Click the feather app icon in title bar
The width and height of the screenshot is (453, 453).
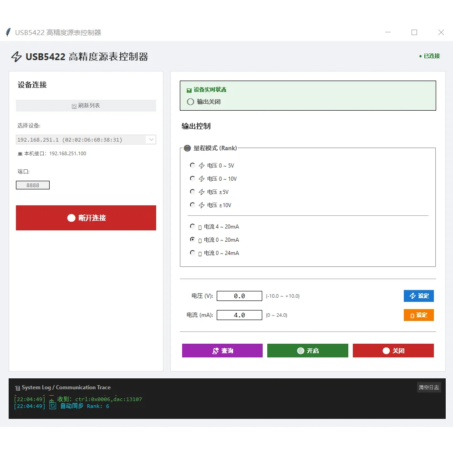tap(8, 32)
